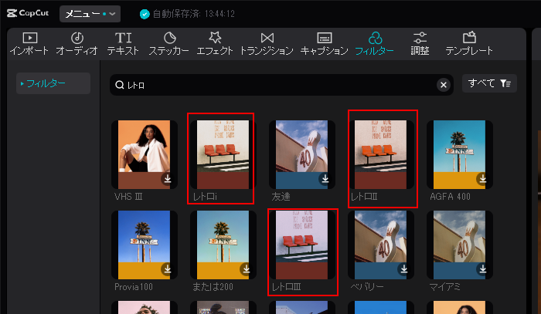Screen dimensions: 541x314
Task: Open the ステッカー (Sticker) panel
Action: click(170, 43)
